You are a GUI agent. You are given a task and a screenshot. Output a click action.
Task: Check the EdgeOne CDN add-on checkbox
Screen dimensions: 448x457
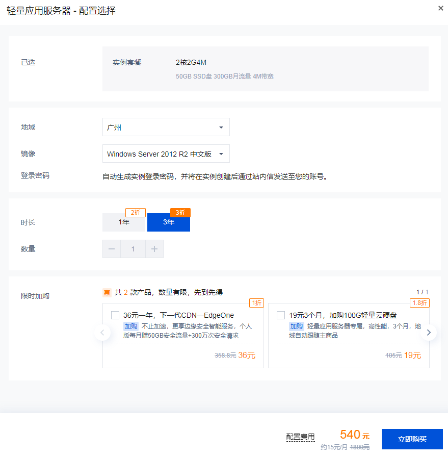click(x=115, y=315)
